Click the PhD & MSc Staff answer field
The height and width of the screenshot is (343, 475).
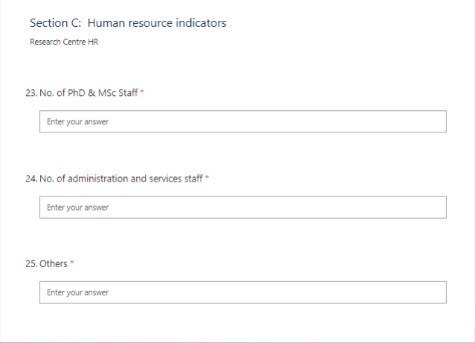(243, 121)
